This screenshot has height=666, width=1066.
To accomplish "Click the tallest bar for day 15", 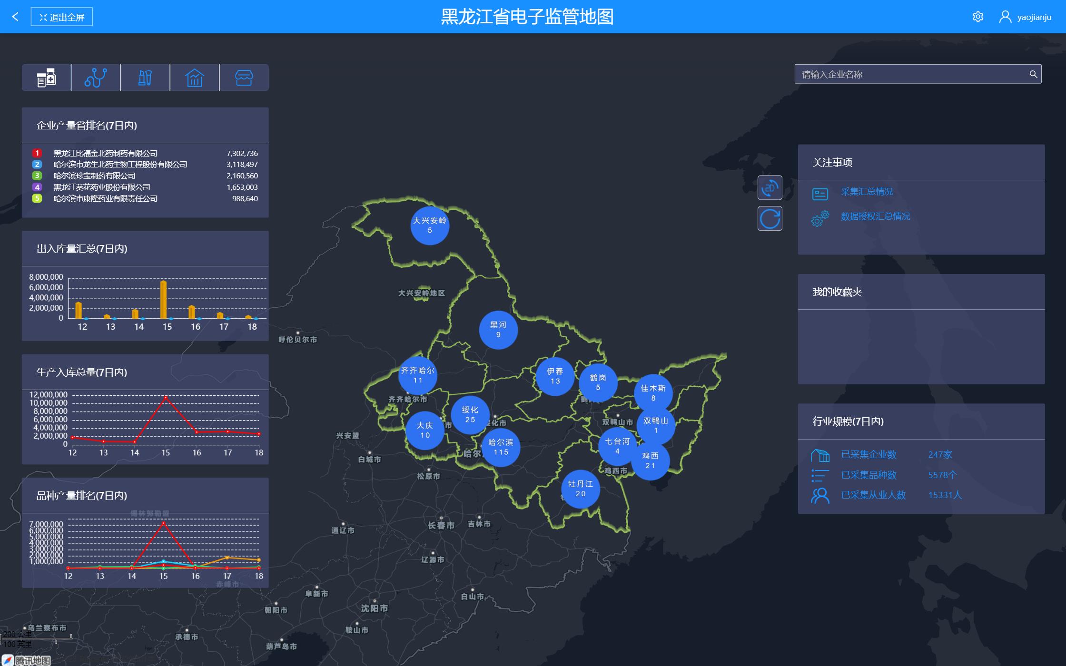I will (x=164, y=300).
